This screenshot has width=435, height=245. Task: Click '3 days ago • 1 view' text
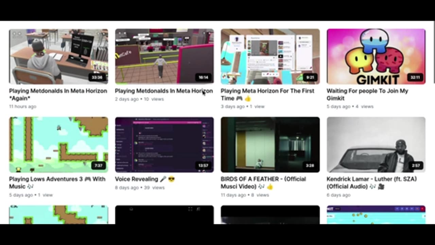click(x=243, y=107)
